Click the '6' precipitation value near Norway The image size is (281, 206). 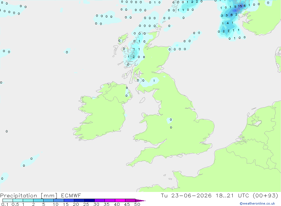tap(245, 6)
